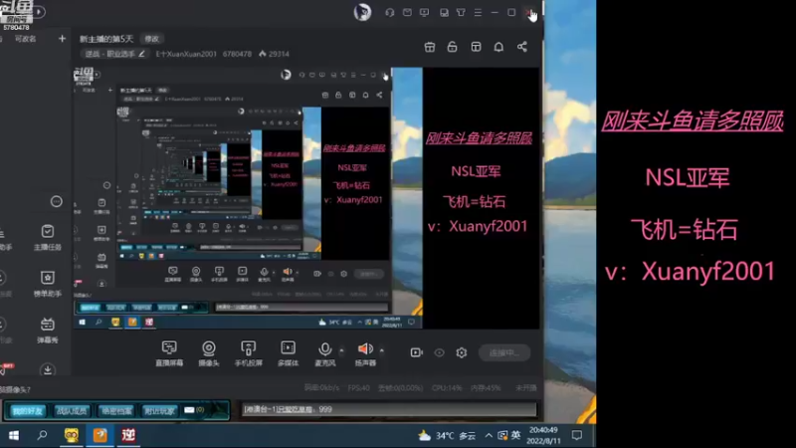Open the Windows Start menu
The image size is (796, 448).
click(14, 435)
